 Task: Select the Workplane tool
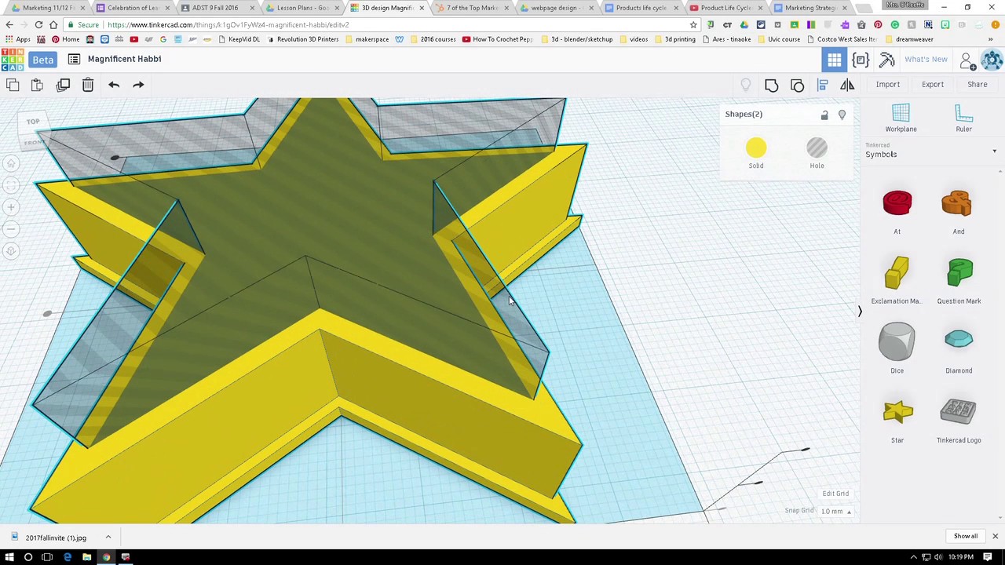point(901,118)
